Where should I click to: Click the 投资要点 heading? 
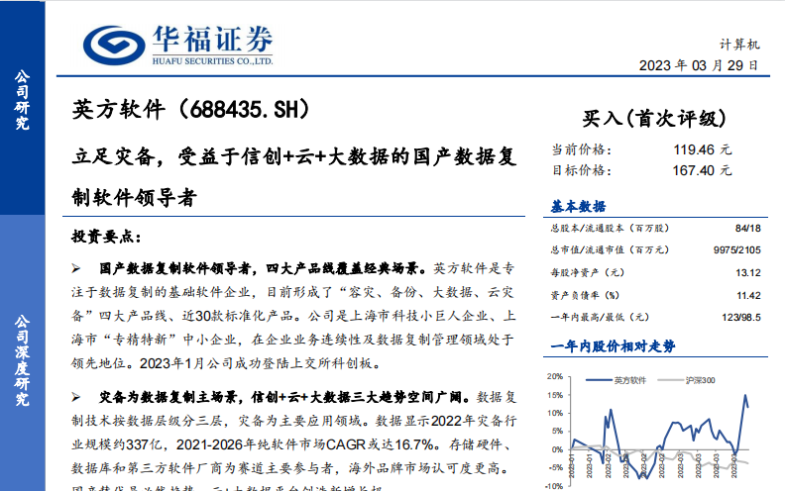[107, 237]
